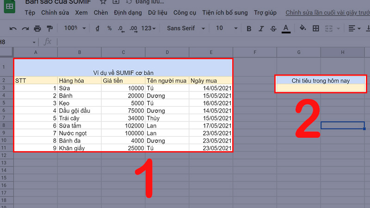This screenshot has height=208, width=370.
Task: Select the 'Trái cây' cell
Action: (x=80, y=118)
